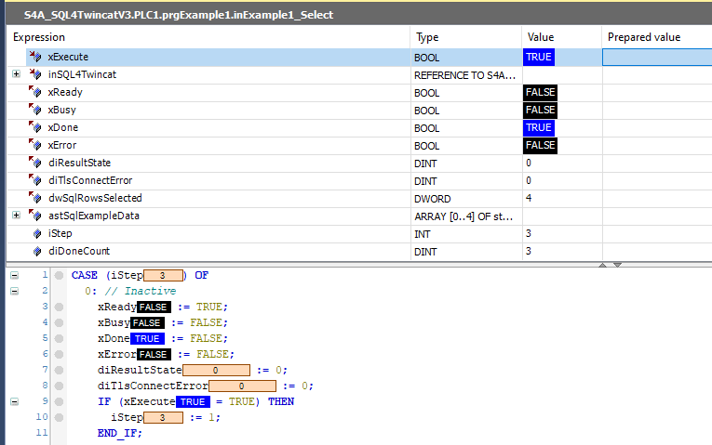
Task: Click the inline iStep value on line 10
Action: tap(163, 417)
